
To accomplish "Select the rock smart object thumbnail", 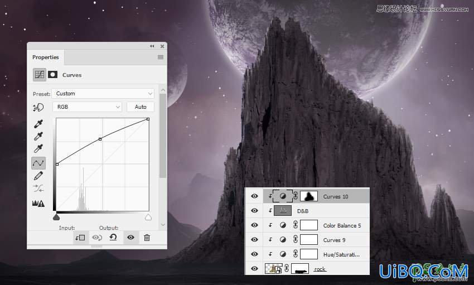I will [x=274, y=268].
